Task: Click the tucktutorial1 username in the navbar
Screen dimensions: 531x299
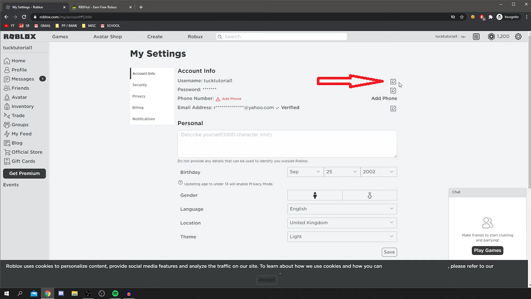Action: 446,37
